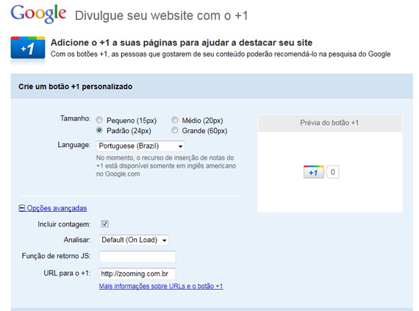Click the Tamanho label
Viewport: 419px width, 311px height.
click(76, 118)
